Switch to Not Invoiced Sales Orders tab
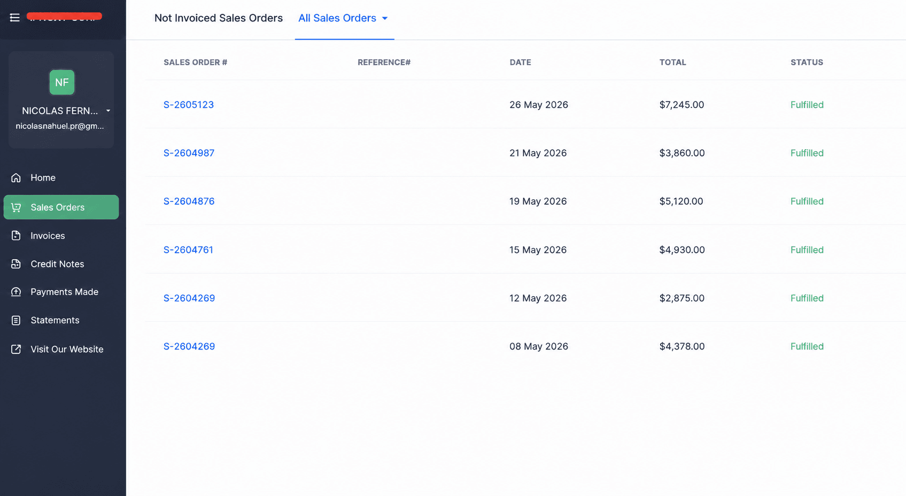Viewport: 906px width, 496px height. pos(219,18)
